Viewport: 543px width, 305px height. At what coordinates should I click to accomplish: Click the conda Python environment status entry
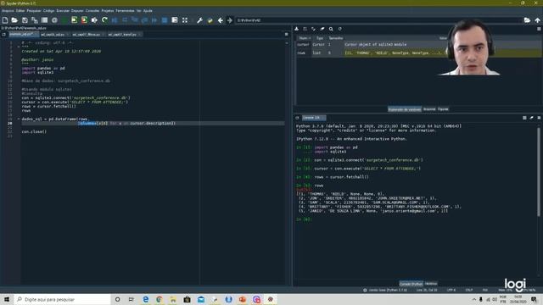pos(385,290)
